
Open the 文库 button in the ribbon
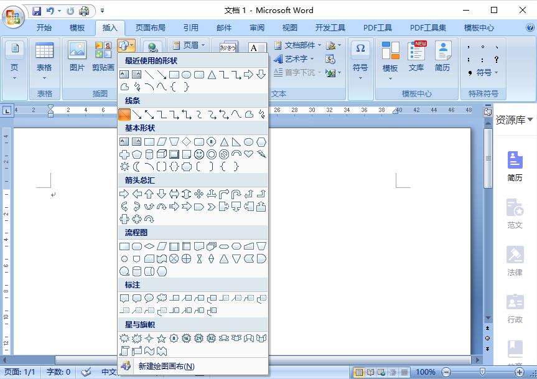coord(416,57)
